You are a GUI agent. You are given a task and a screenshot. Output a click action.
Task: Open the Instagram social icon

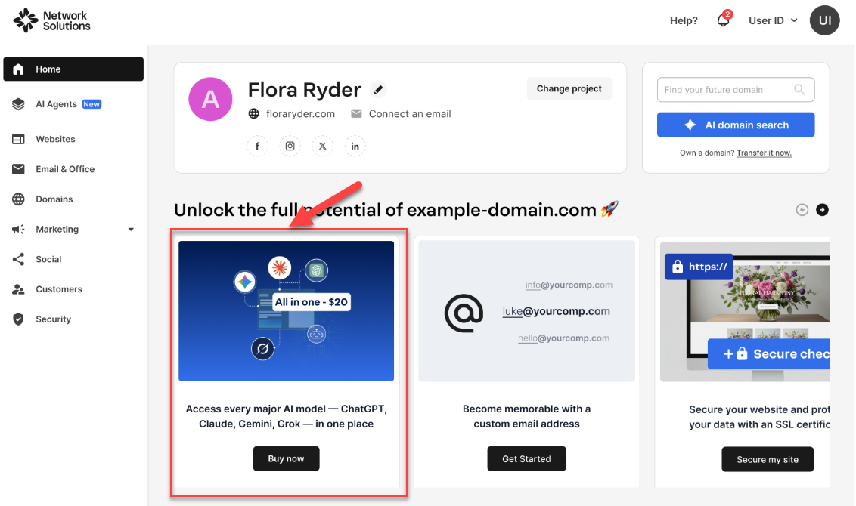coord(290,146)
